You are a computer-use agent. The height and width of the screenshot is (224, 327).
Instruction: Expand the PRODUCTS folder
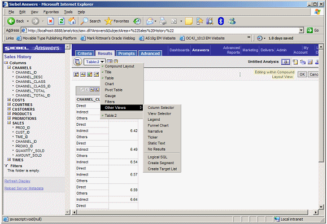pyautogui.click(x=9, y=113)
